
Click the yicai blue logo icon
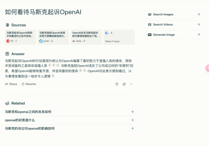[x=41, y=41]
